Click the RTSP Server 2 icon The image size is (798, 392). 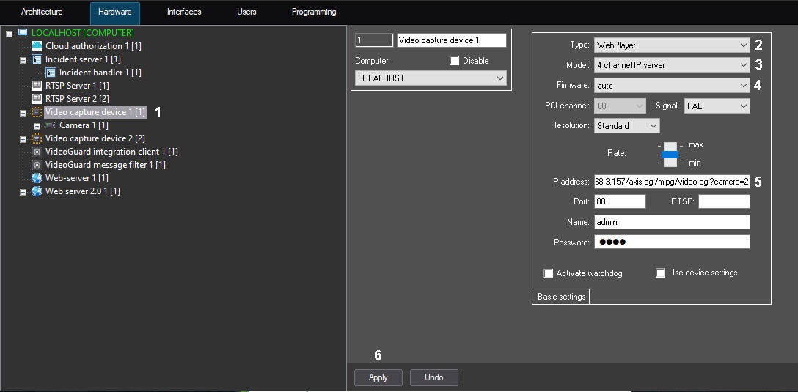point(37,99)
